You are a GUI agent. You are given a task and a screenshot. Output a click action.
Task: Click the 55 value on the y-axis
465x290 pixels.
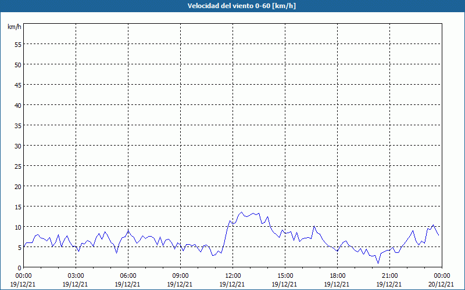17,44
